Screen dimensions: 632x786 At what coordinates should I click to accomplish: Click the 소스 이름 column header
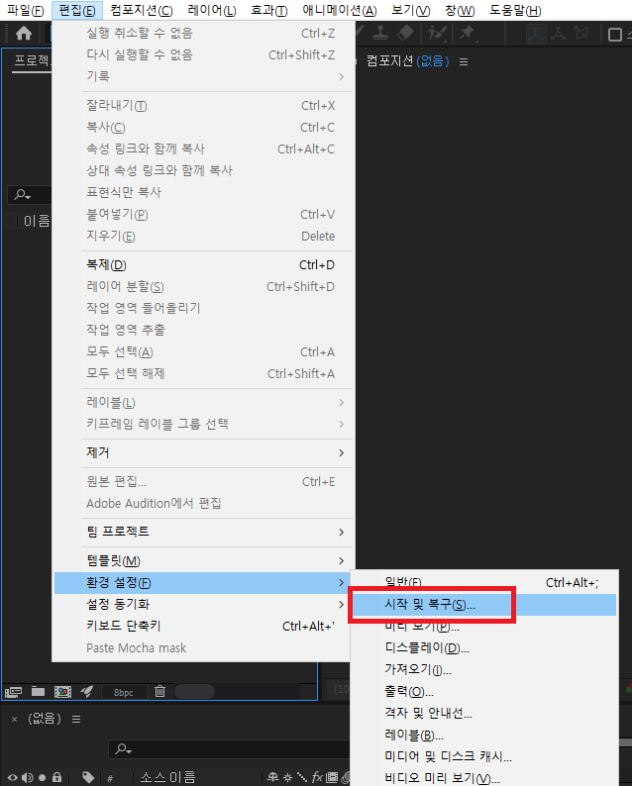coord(167,777)
